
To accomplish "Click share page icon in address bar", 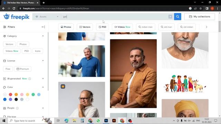I will pyautogui.click(x=195, y=8).
